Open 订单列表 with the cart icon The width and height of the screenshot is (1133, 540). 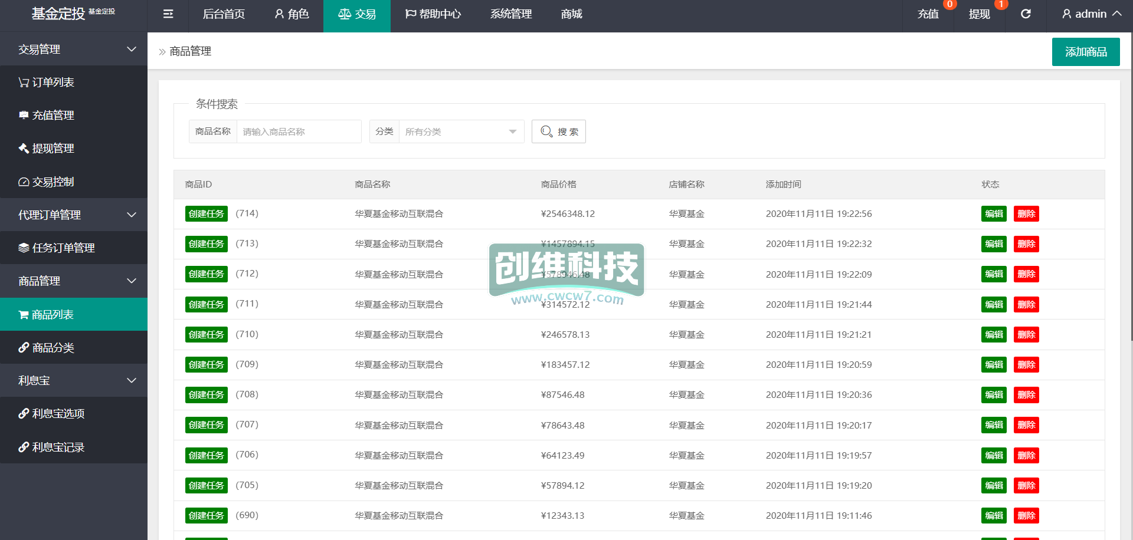coord(47,83)
